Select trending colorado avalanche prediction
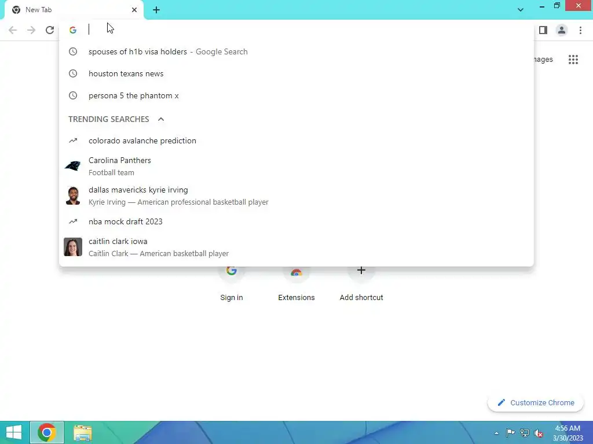This screenshot has width=593, height=444. tap(296, 140)
